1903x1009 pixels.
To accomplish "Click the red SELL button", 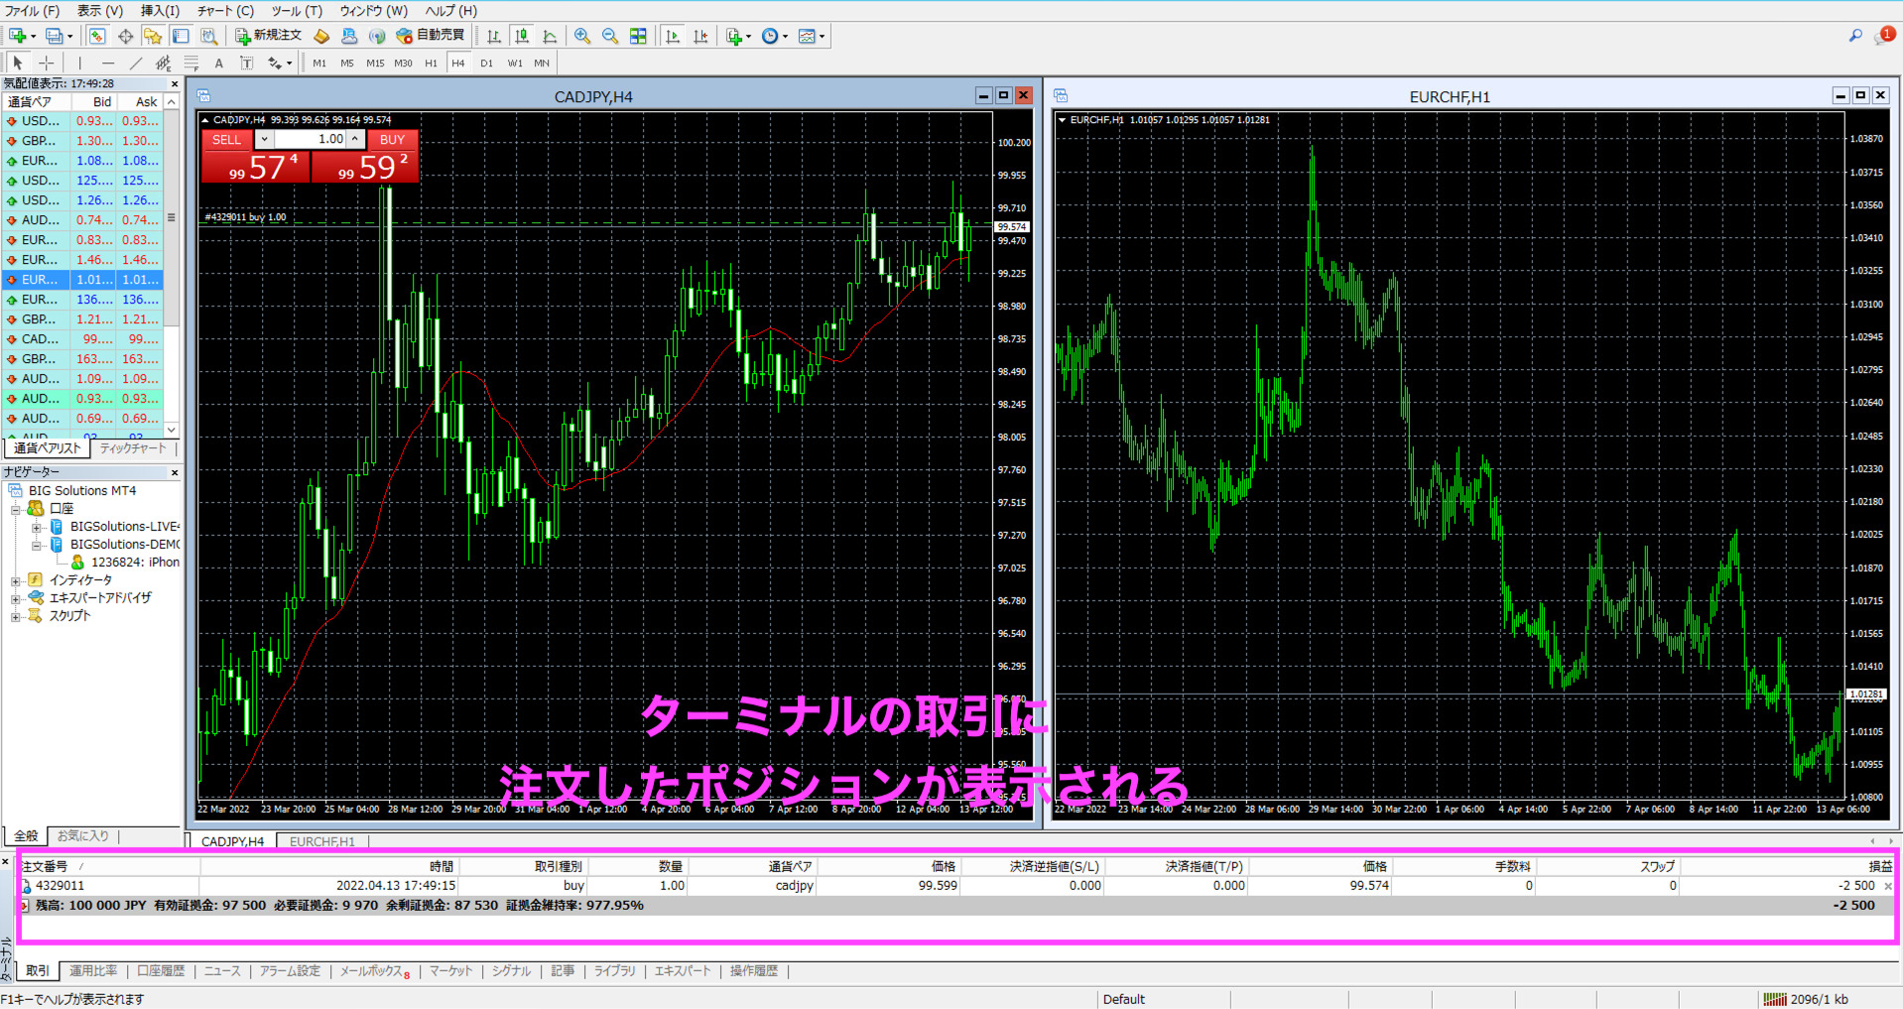I will coord(226,140).
